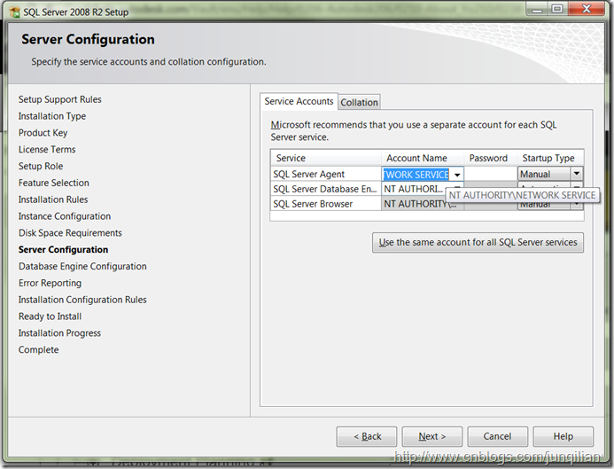The image size is (614, 469).
Task: Click the Startup Type column header
Action: [x=548, y=158]
